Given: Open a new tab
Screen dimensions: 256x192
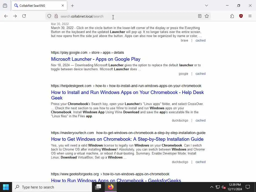Looking at the screenshot, I should 72,6.
